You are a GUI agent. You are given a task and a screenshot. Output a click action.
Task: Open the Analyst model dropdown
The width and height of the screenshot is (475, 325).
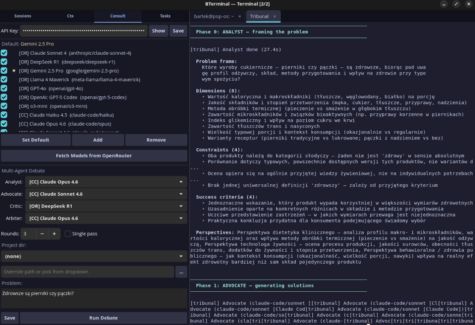pyautogui.click(x=106, y=182)
